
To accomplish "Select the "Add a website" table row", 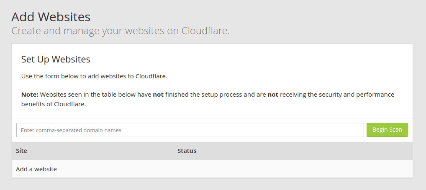I will point(36,169).
